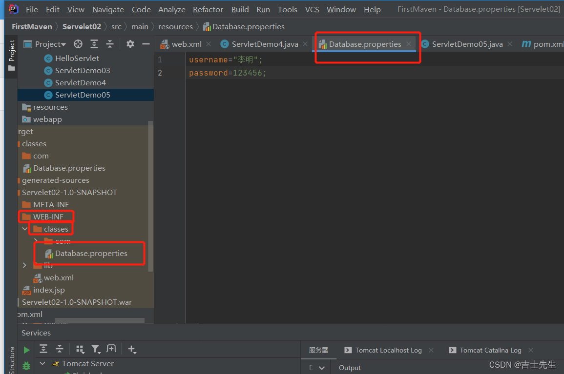Close the web.xml editor tab
This screenshot has height=374, width=564.
[x=209, y=44]
